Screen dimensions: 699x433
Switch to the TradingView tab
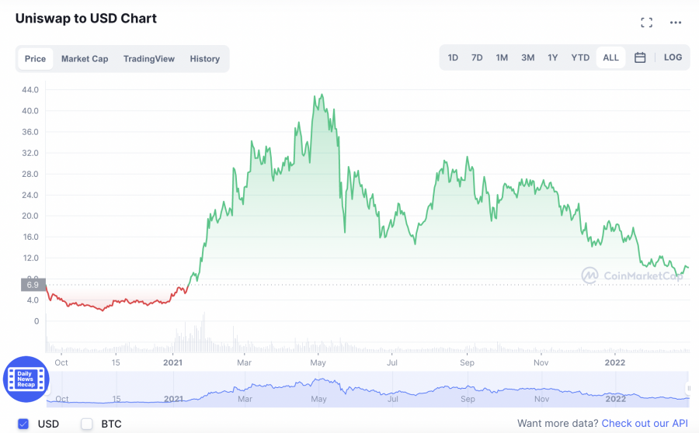149,59
